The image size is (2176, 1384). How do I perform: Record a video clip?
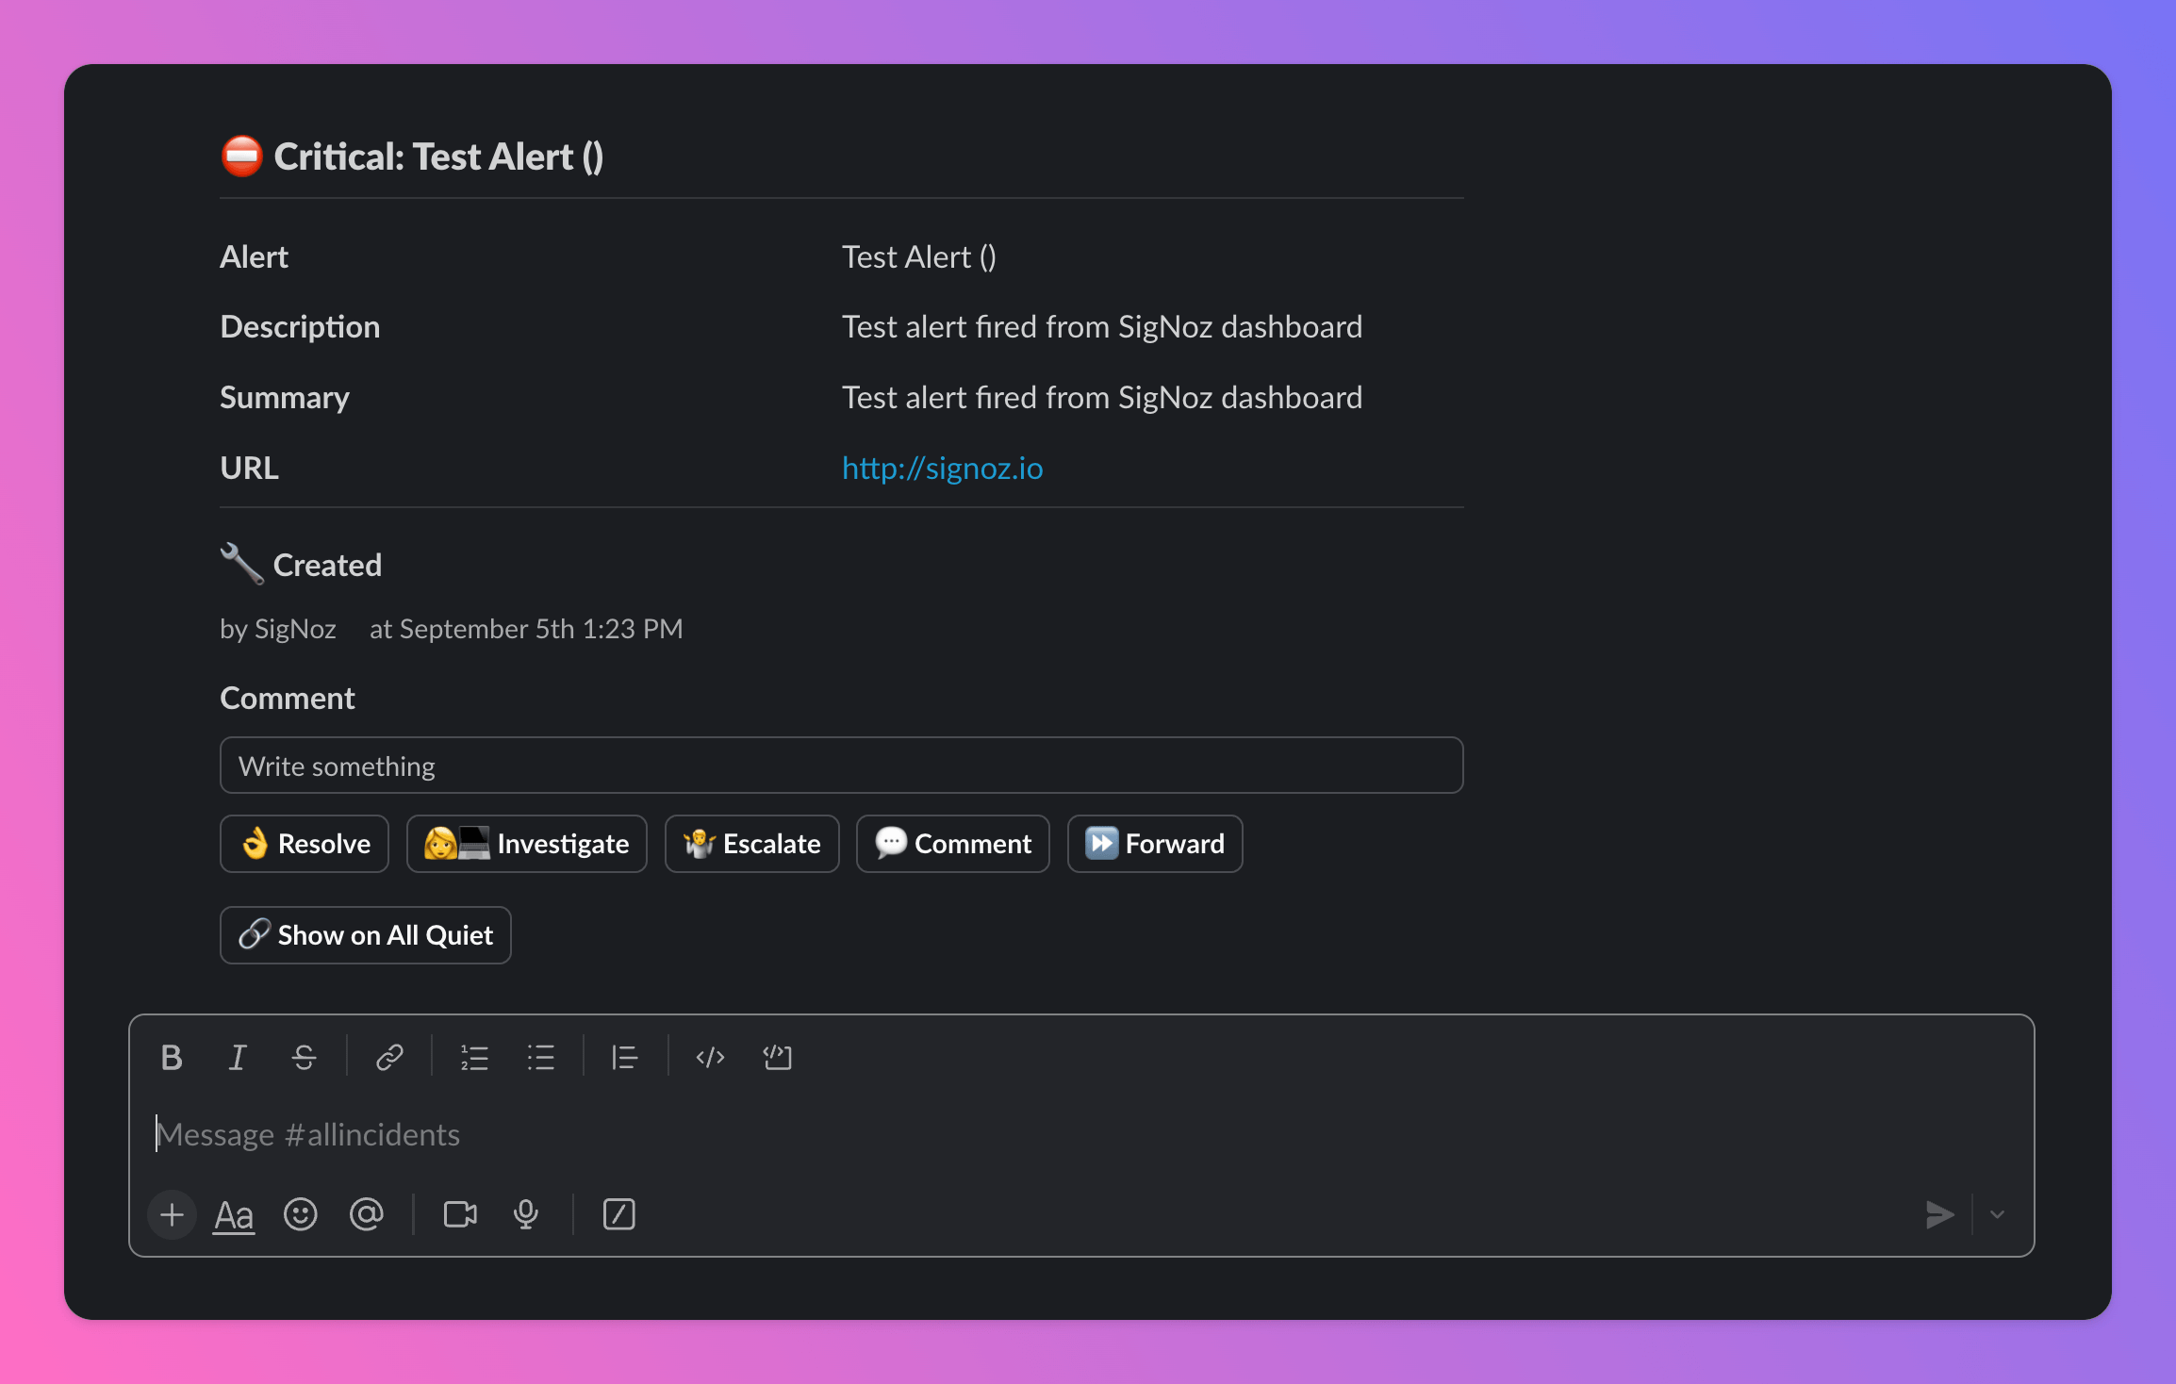click(x=460, y=1214)
